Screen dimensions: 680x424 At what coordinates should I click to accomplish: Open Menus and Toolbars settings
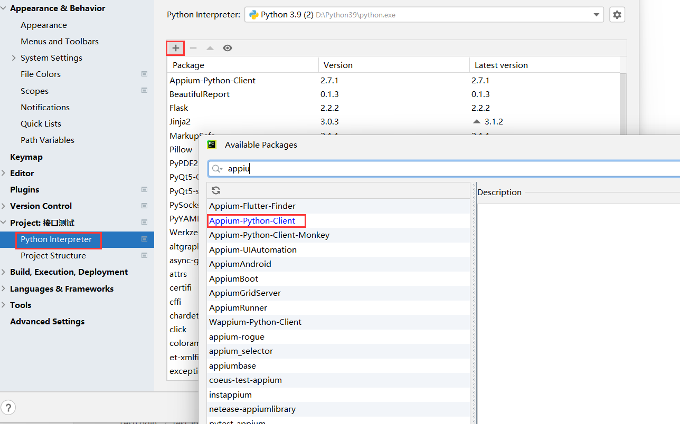tap(60, 41)
